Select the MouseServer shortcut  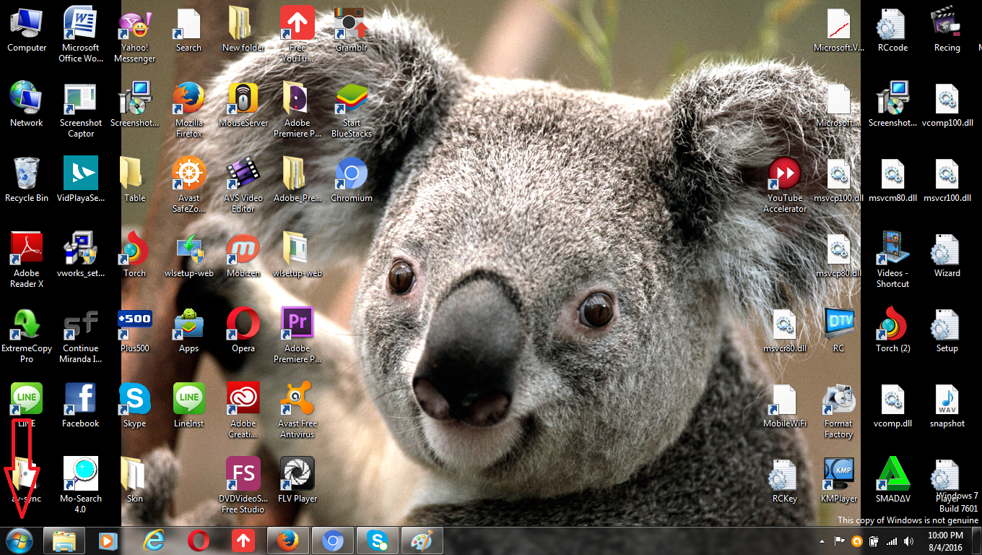tap(243, 106)
